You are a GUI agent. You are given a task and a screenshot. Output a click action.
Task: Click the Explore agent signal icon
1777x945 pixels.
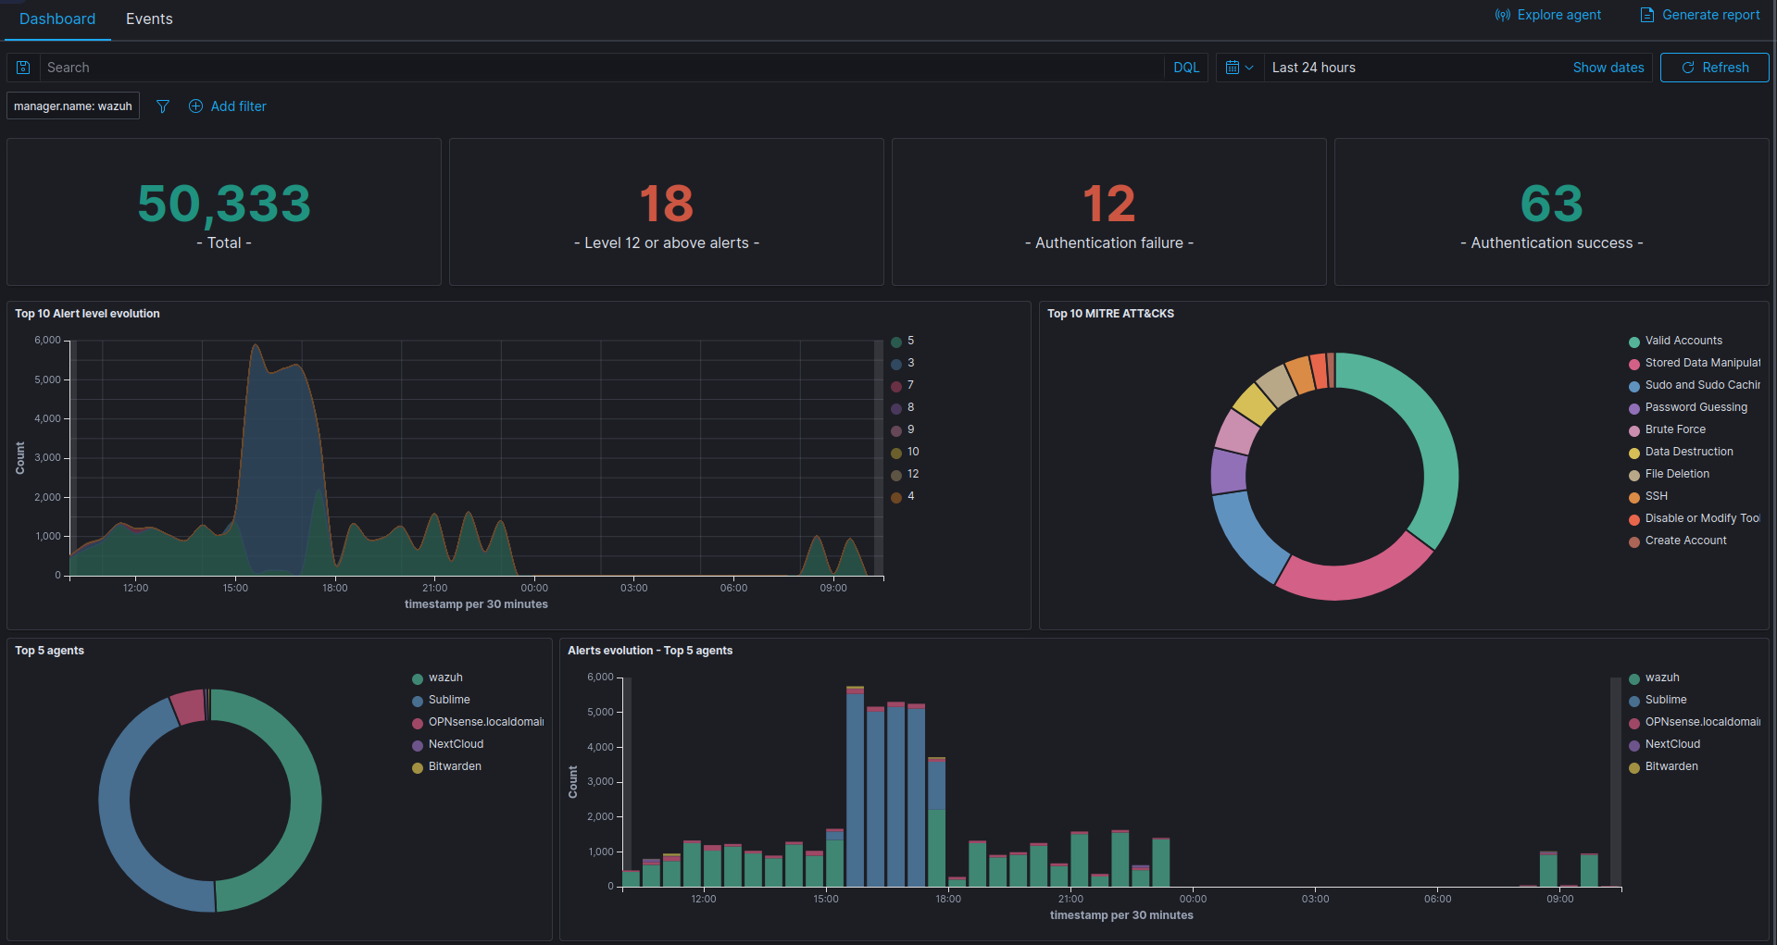1502,15
